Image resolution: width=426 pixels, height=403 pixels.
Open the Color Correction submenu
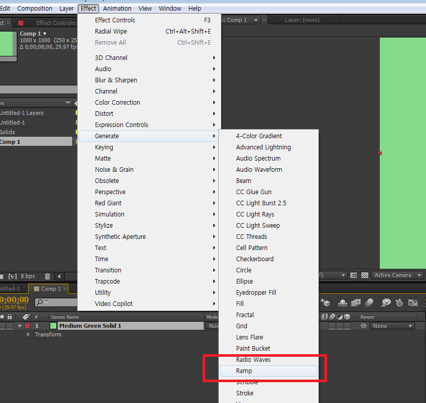pyautogui.click(x=149, y=103)
